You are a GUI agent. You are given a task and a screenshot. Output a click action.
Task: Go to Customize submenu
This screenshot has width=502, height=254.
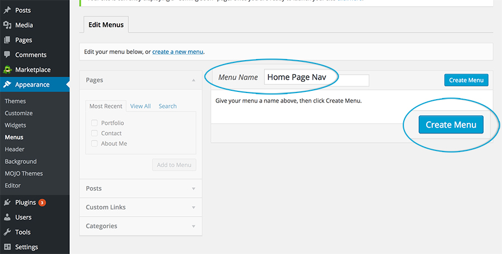tap(18, 113)
